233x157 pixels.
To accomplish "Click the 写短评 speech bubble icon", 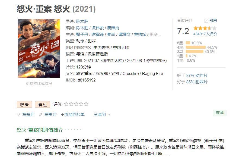I will coord(18,114).
